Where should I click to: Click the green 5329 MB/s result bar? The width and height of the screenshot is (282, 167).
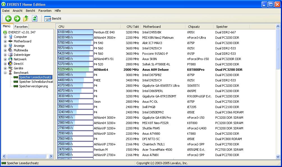pyautogui.click(x=75, y=69)
